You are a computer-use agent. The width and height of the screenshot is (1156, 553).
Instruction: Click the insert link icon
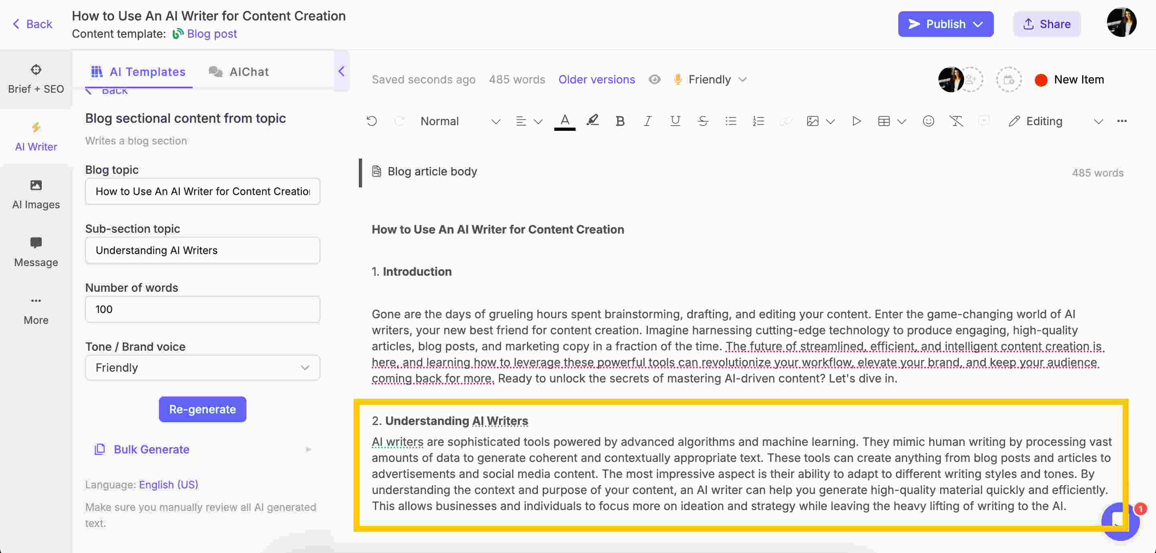786,121
